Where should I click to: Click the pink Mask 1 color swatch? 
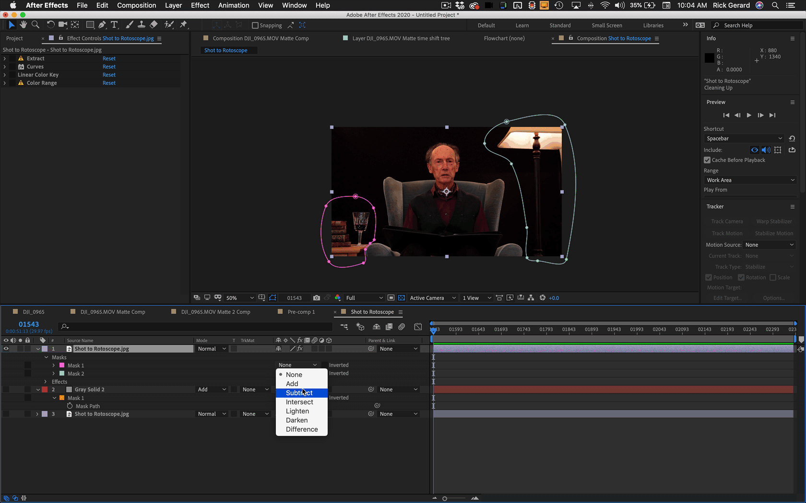point(61,366)
